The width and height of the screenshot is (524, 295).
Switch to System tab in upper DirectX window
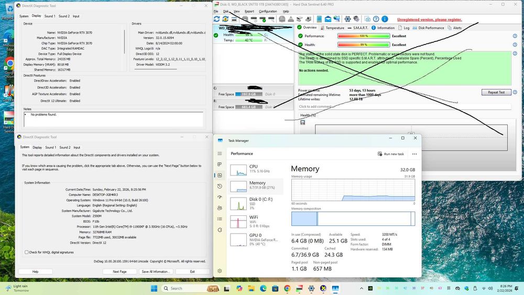tap(24, 16)
